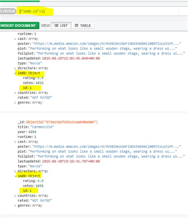Expand genres Array in first document
Image resolution: width=188 pixels, height=218 pixels.
point(15,102)
